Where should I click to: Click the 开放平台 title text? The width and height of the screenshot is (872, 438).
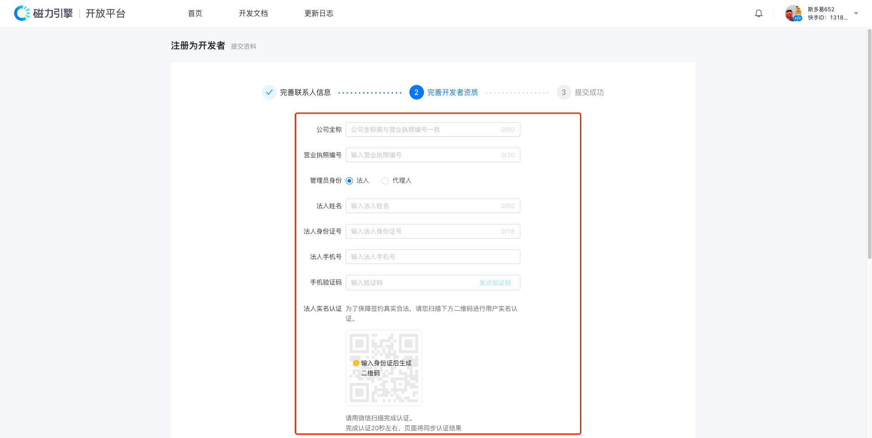click(106, 14)
